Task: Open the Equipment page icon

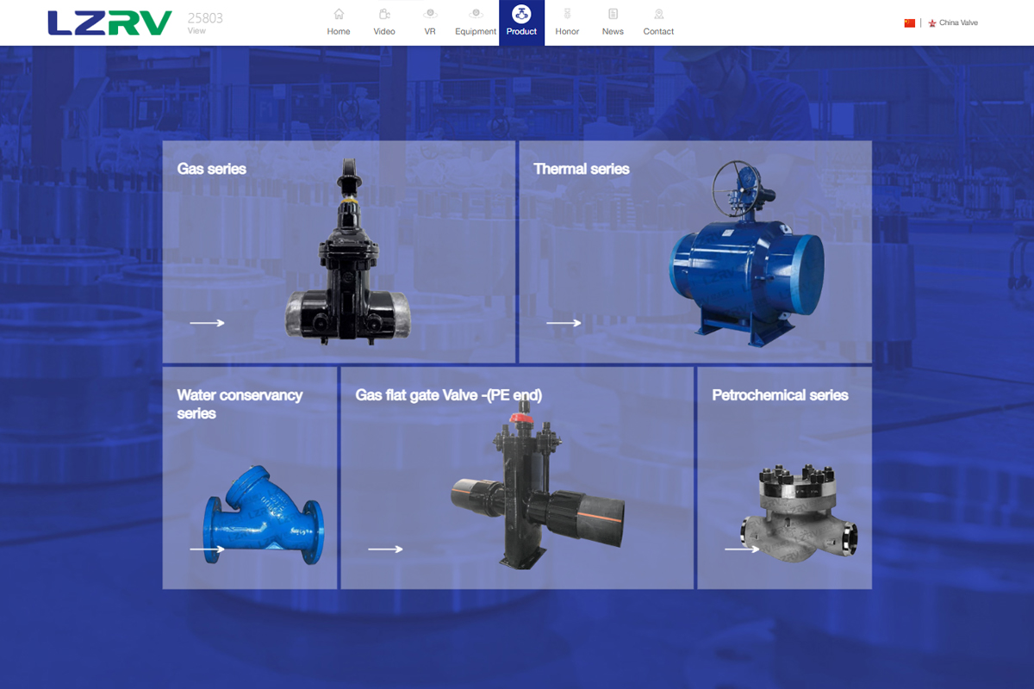Action: pos(476,15)
